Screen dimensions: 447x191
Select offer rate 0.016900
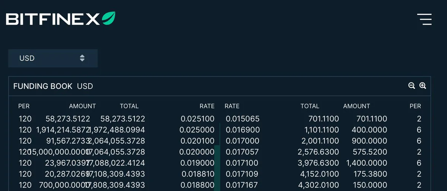(x=242, y=130)
